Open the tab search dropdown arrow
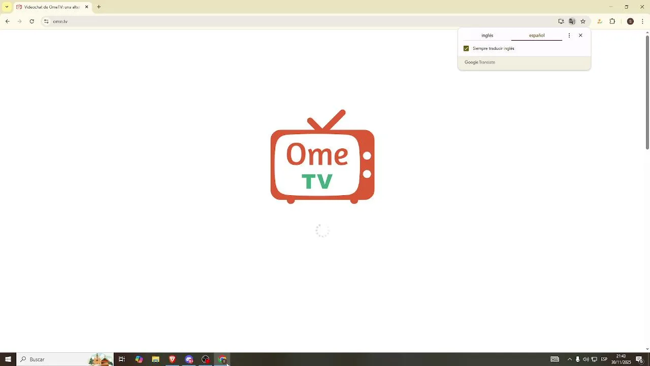650x366 pixels. [x=7, y=7]
